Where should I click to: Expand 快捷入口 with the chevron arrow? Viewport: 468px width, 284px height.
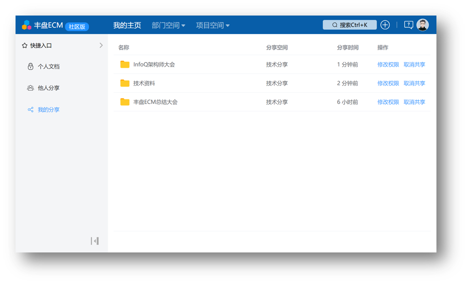click(101, 45)
